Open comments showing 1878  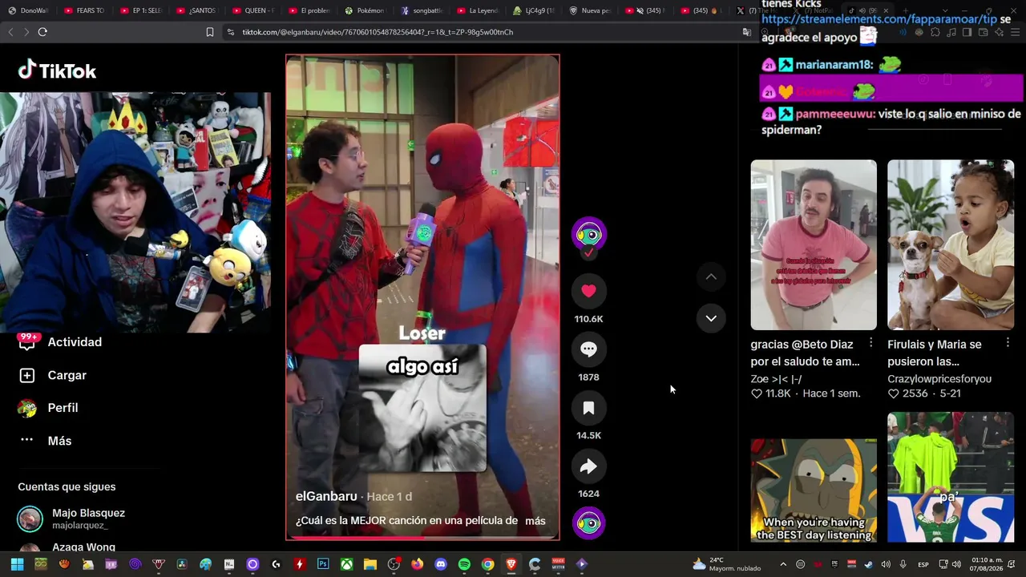588,349
